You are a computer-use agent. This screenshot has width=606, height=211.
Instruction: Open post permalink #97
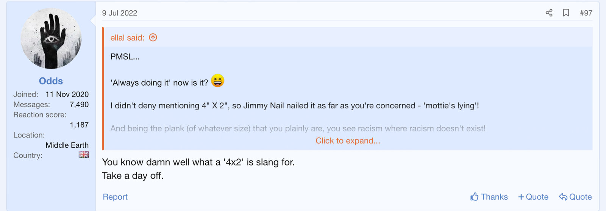586,13
